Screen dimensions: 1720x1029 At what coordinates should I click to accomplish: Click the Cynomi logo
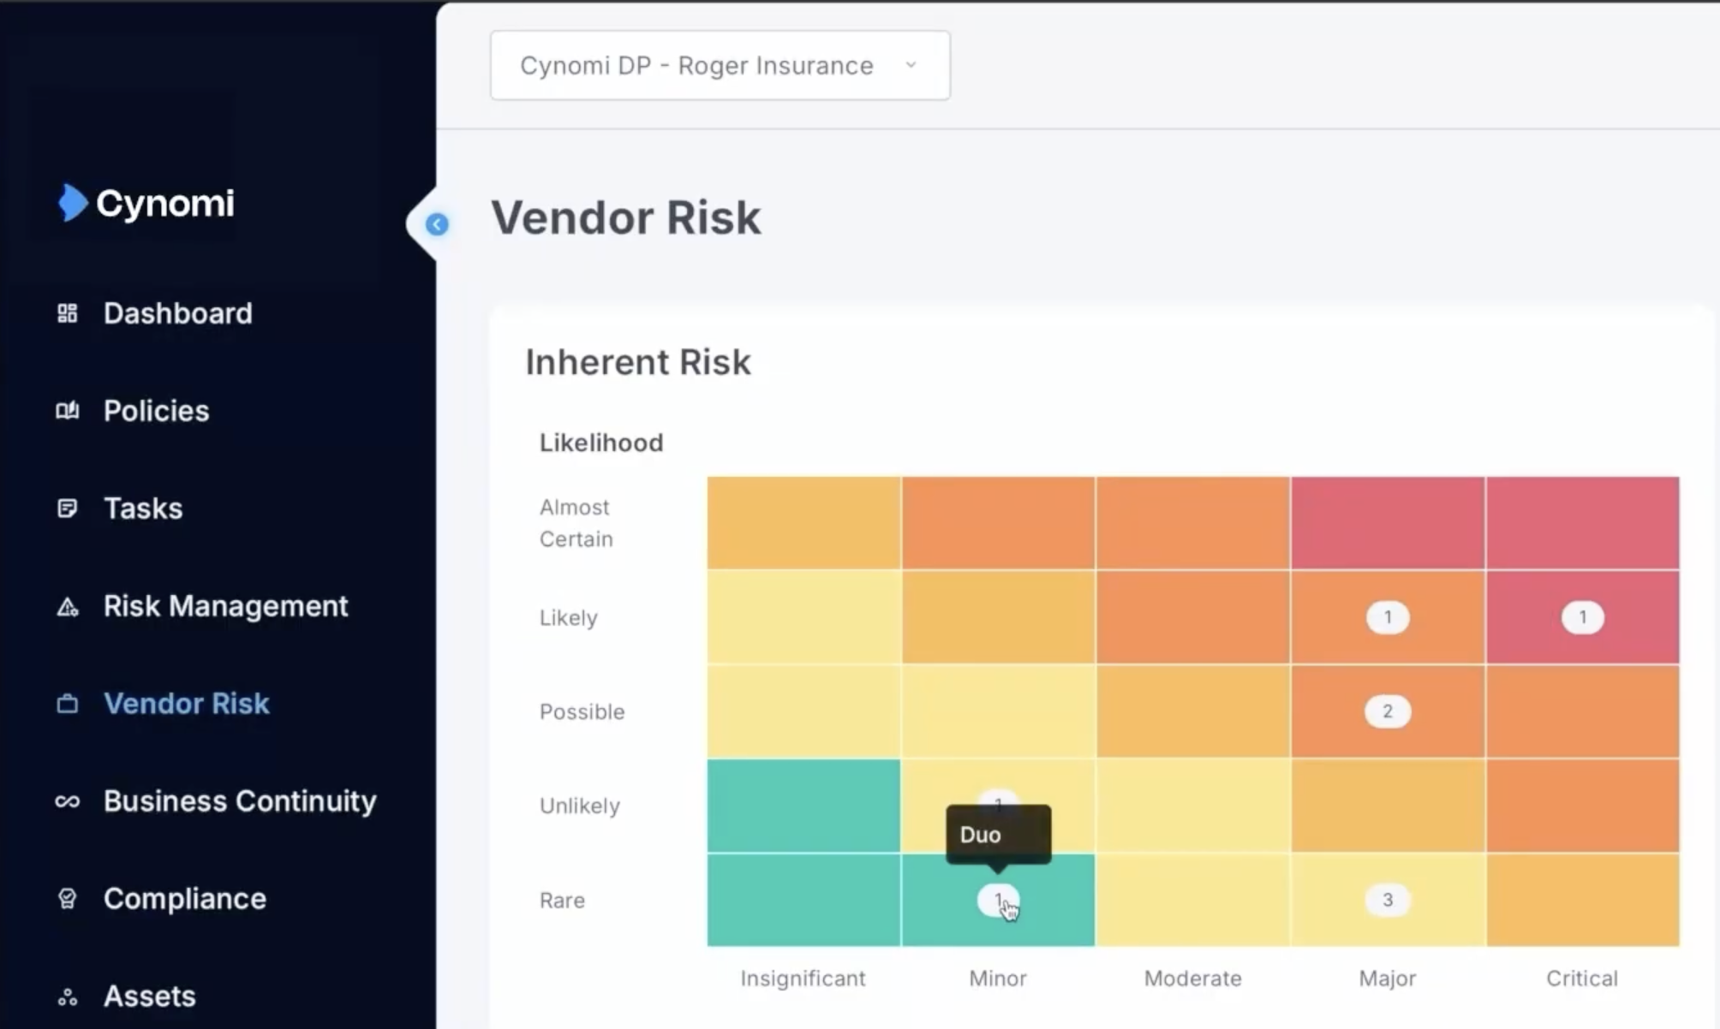click(x=146, y=203)
